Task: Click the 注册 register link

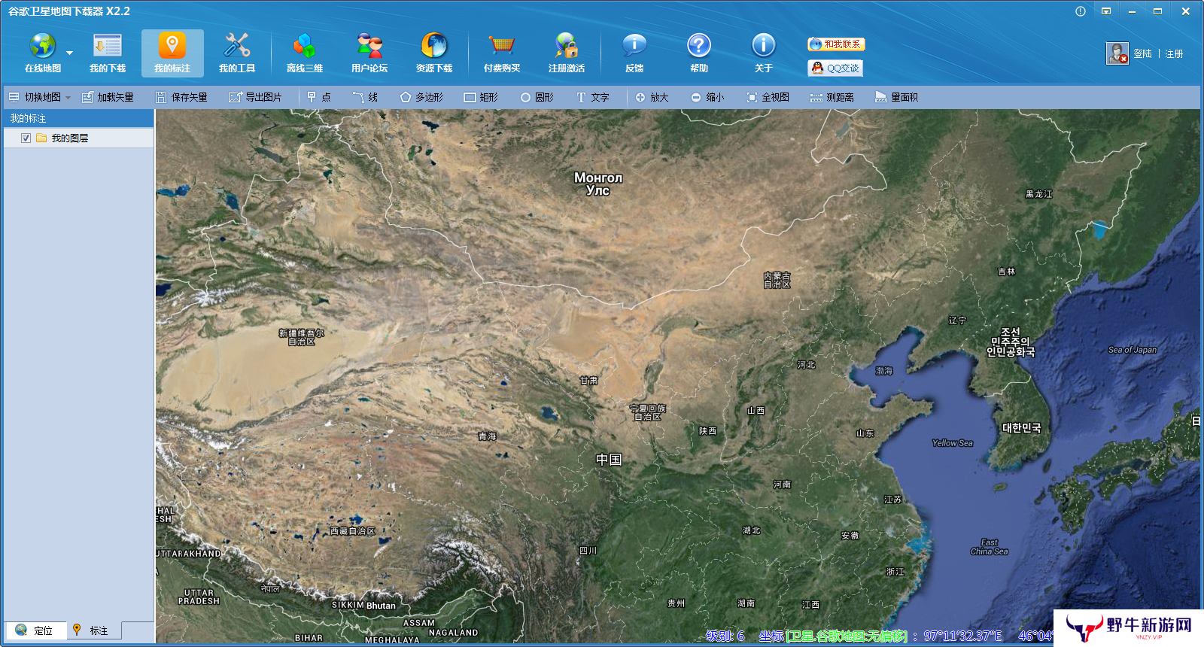Action: [x=1174, y=54]
